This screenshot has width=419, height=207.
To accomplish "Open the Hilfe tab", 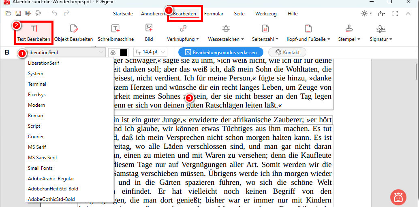I will coord(293,14).
